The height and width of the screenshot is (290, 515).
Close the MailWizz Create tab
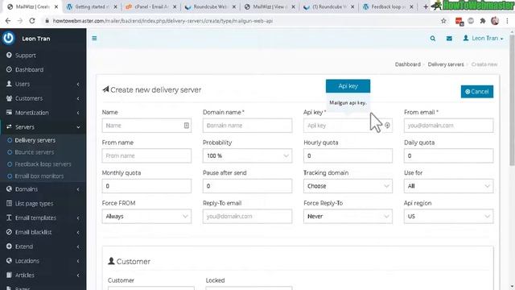click(56, 6)
